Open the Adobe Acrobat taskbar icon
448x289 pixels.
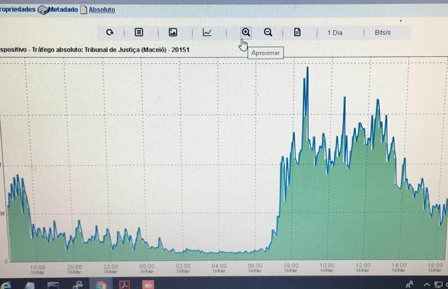coord(125,284)
